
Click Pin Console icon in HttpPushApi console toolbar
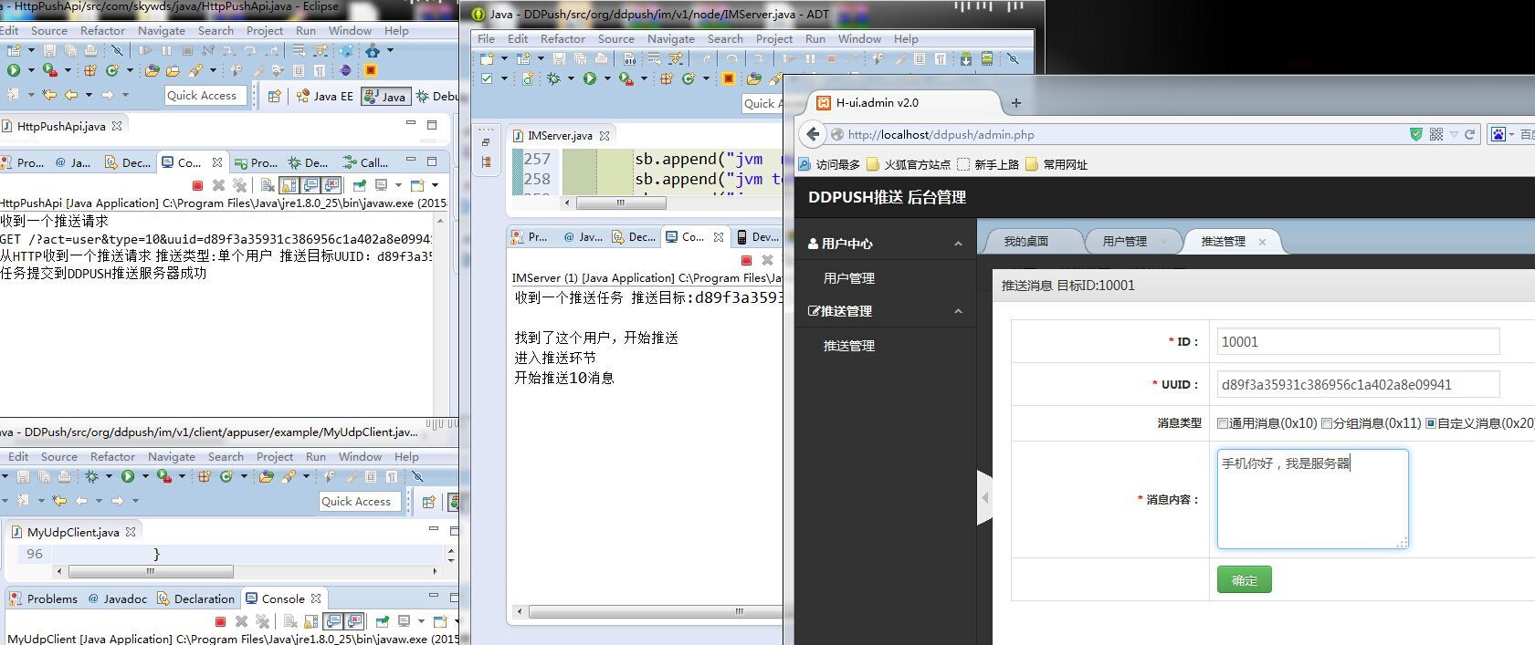click(360, 185)
